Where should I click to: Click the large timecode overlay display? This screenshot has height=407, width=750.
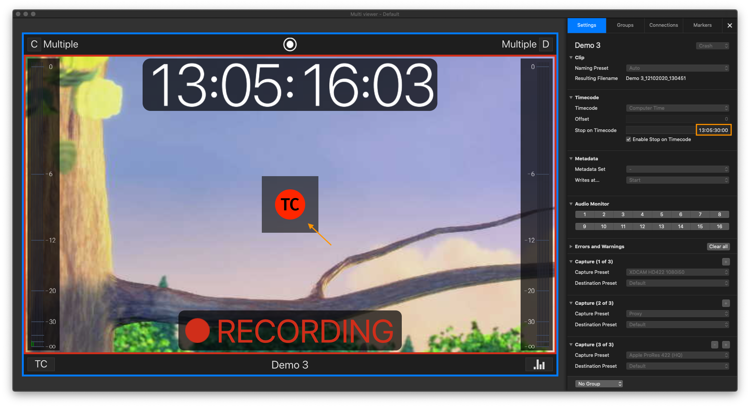point(290,85)
